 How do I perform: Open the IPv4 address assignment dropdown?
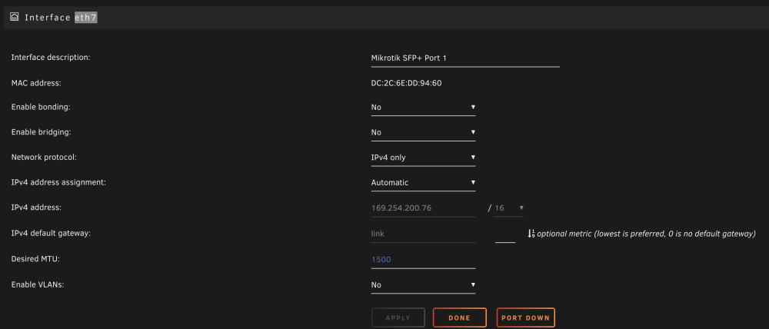pyautogui.click(x=423, y=183)
